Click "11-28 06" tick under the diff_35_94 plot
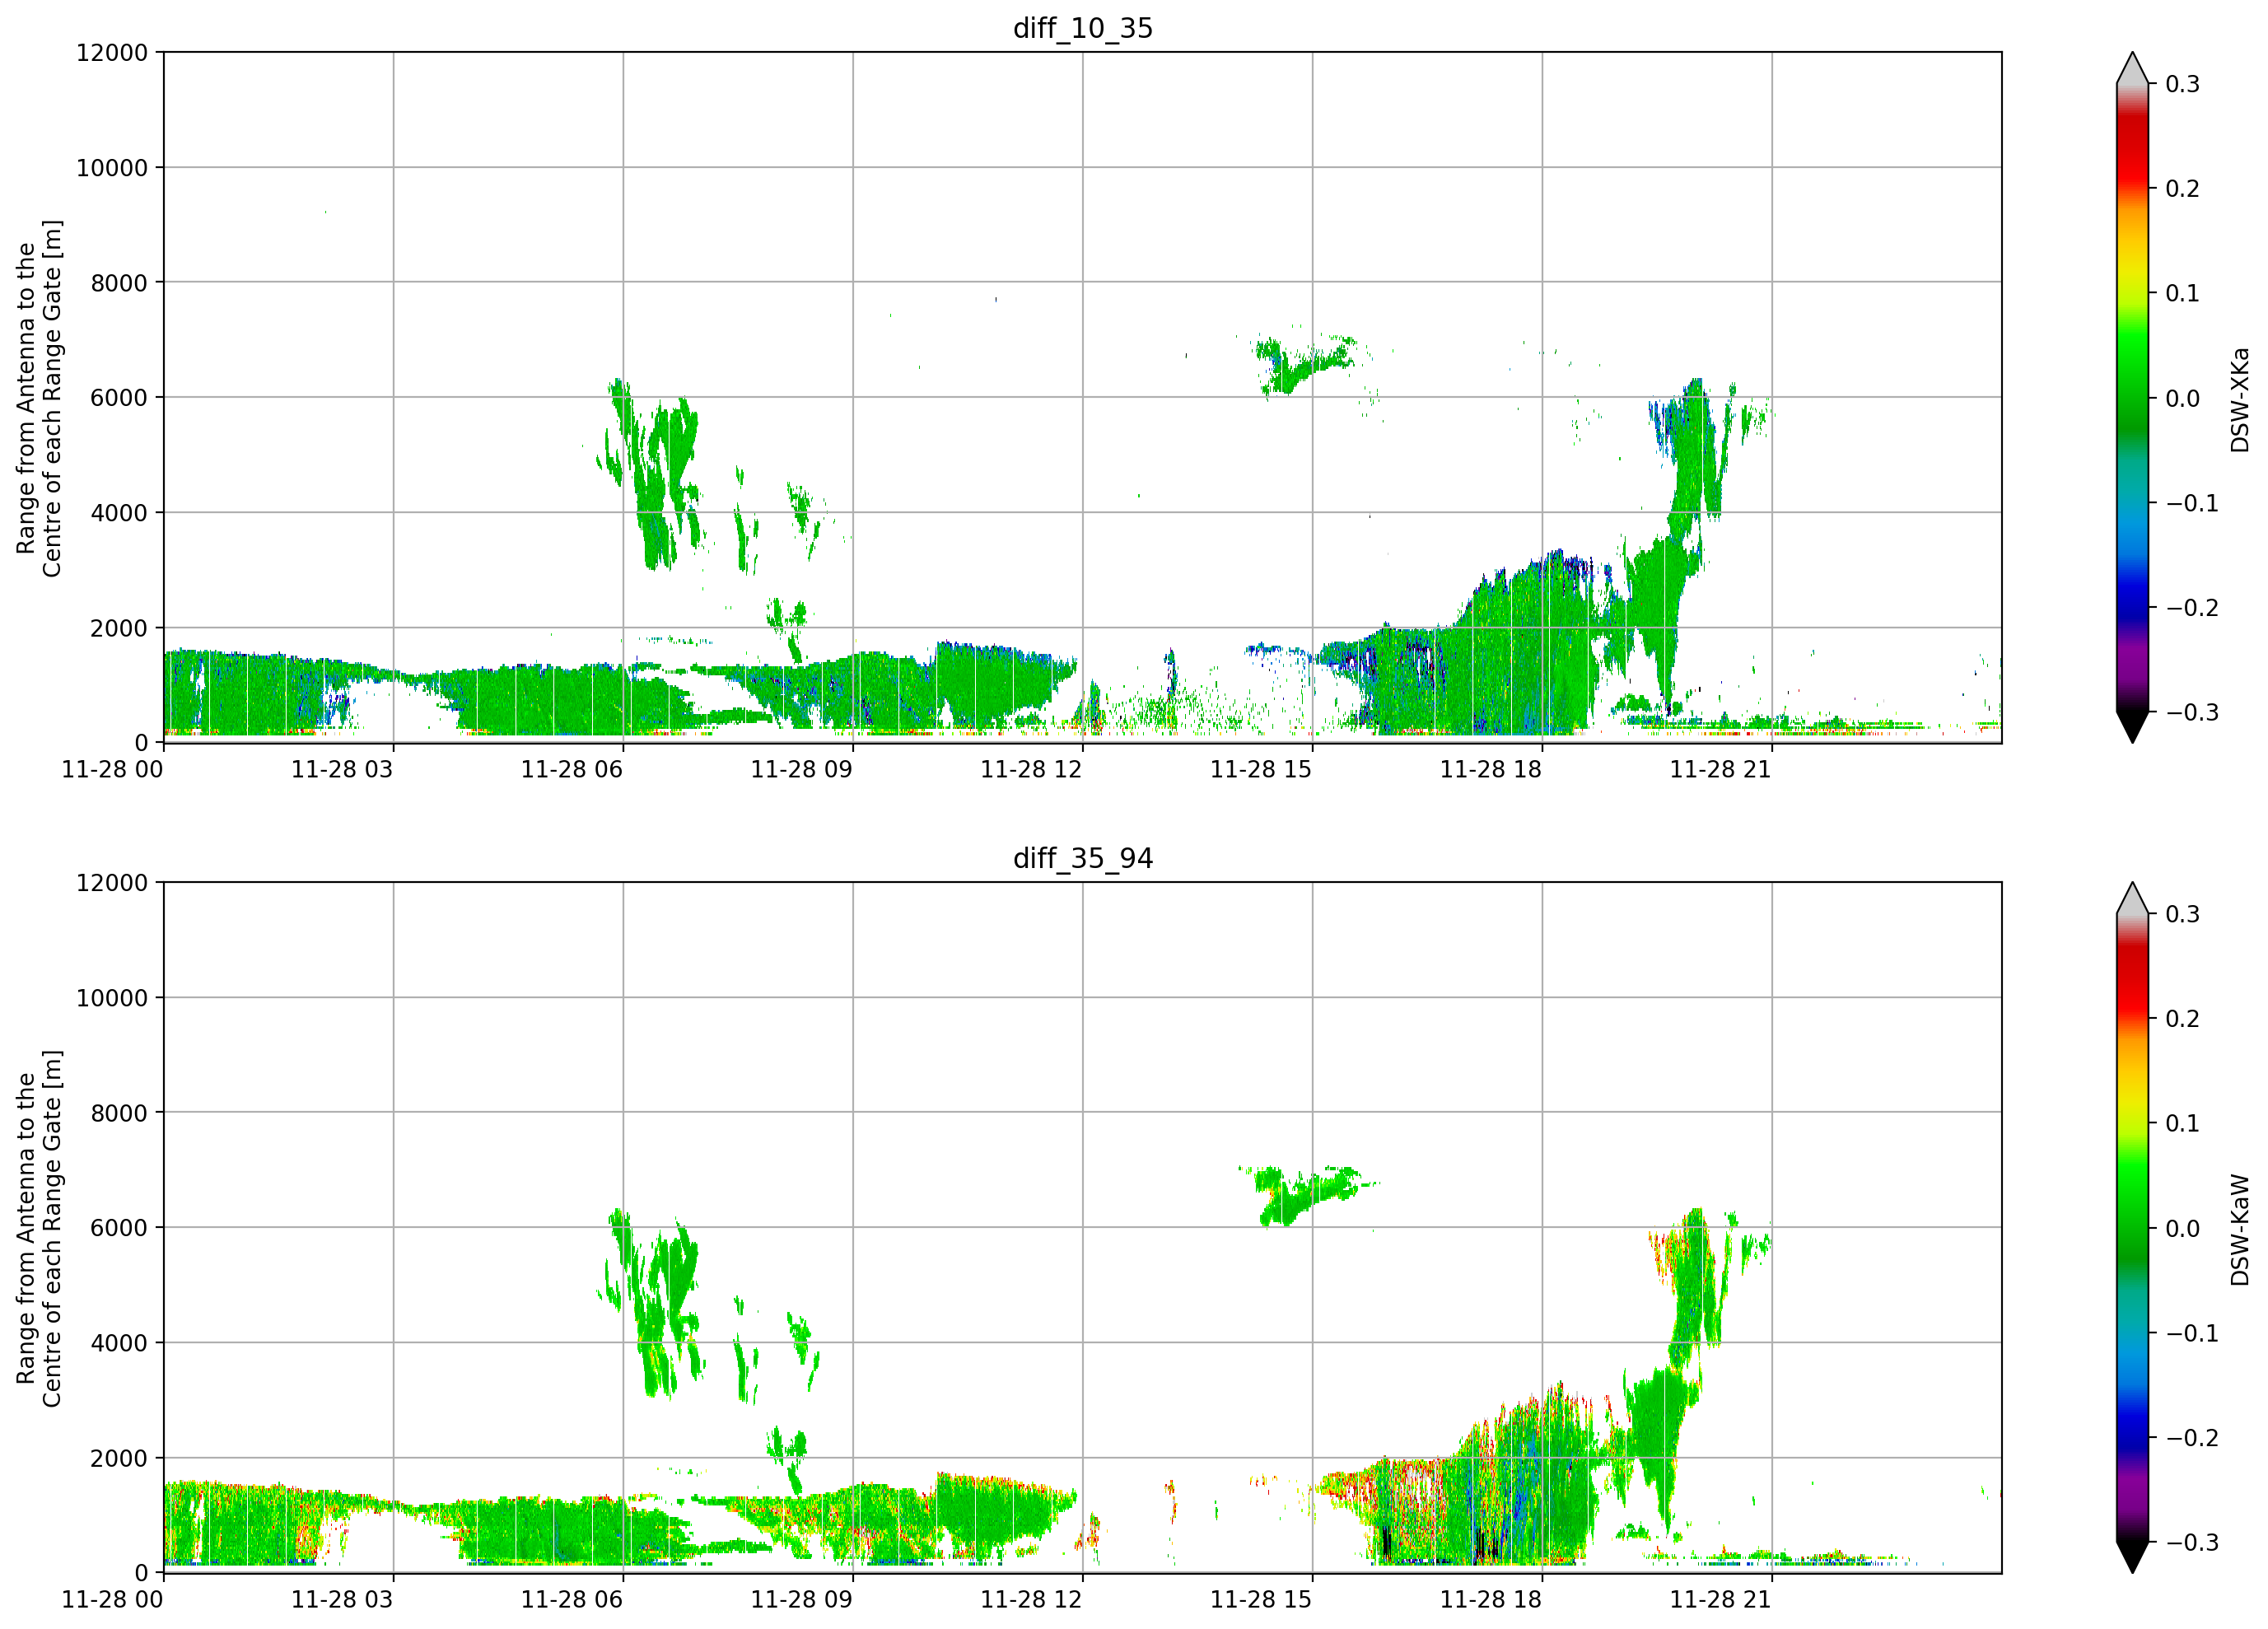The image size is (2268, 1629). [x=572, y=1599]
